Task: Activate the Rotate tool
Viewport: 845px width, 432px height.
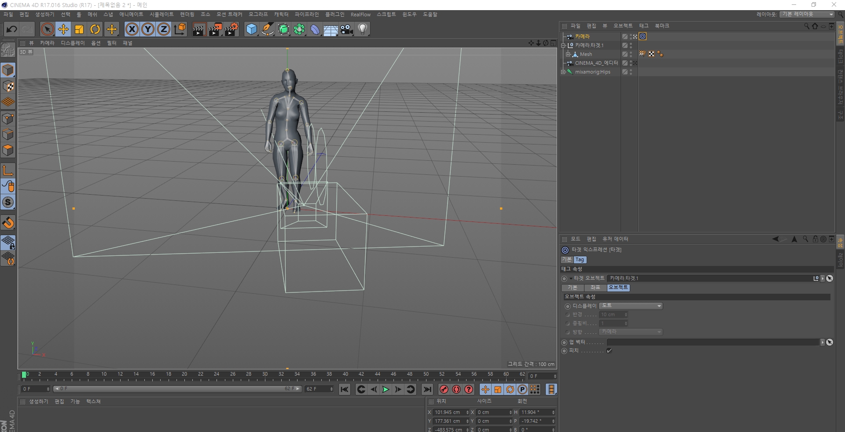Action: (x=95, y=30)
